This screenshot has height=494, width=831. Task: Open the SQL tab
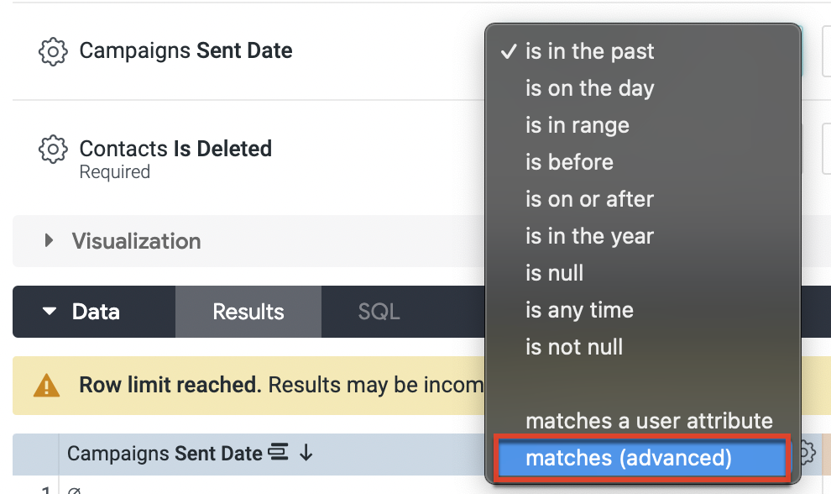[379, 312]
